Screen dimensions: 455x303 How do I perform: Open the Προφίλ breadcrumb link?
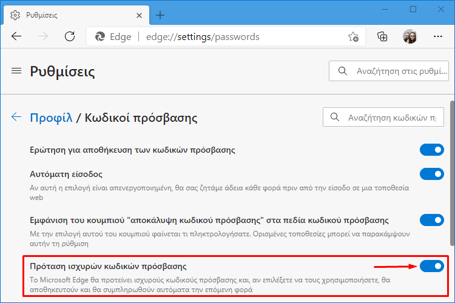coord(51,118)
